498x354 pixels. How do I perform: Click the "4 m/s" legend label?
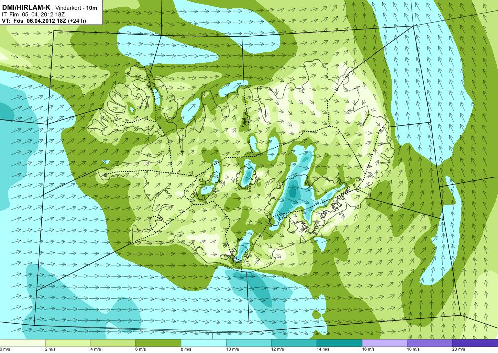[96, 349]
